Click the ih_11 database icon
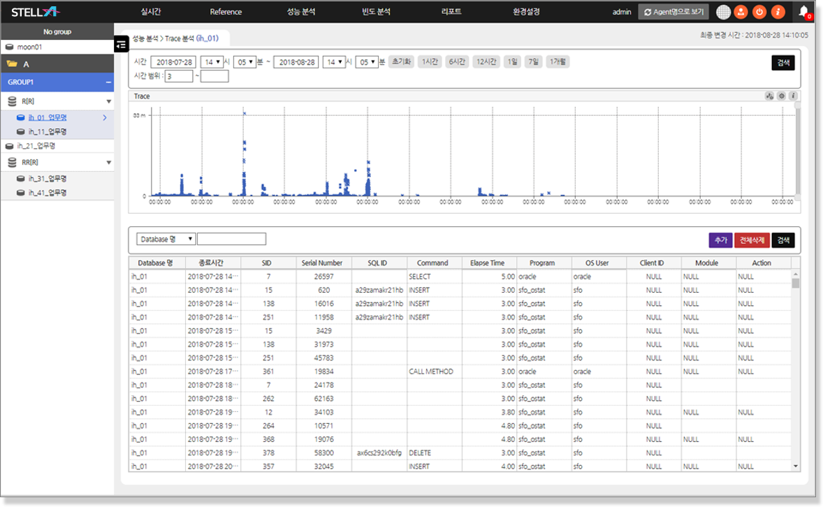Screen dimensions: 823x507 pyautogui.click(x=21, y=132)
